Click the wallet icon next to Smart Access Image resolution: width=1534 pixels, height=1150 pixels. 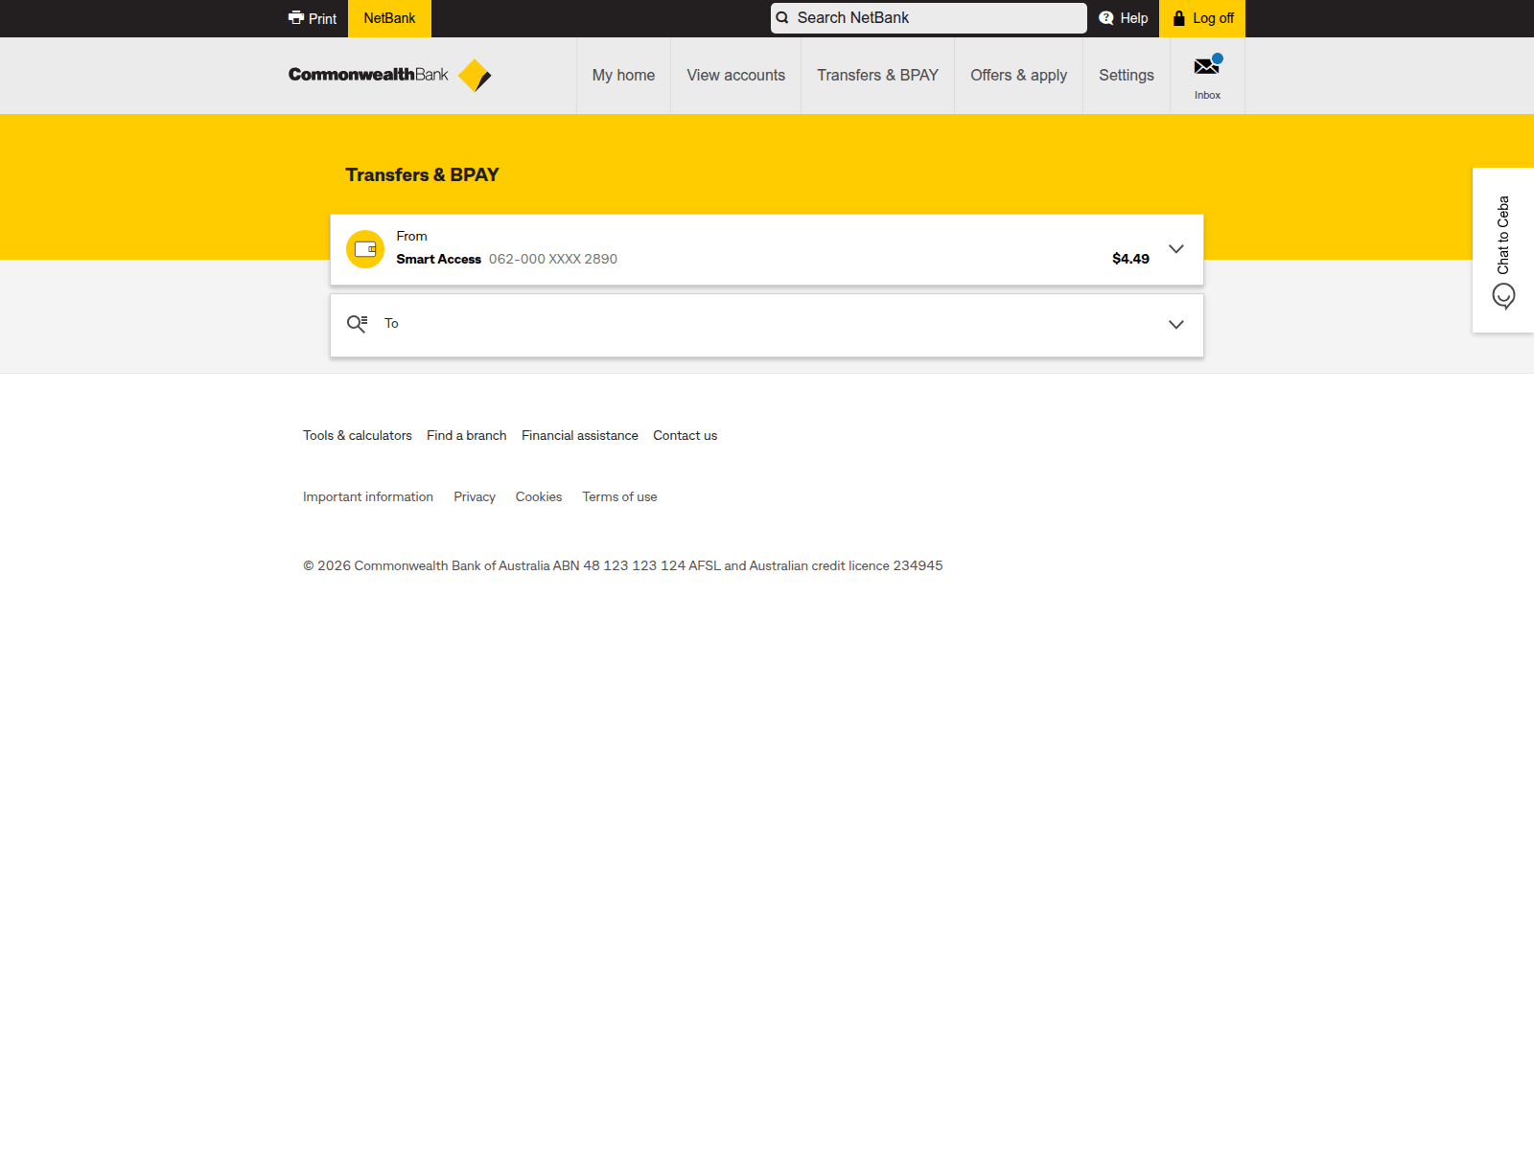(365, 248)
